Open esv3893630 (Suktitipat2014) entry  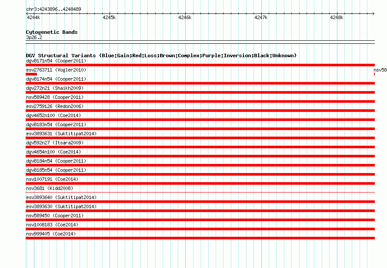point(61,206)
